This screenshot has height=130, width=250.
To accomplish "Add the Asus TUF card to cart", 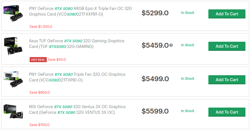I will [227, 46].
